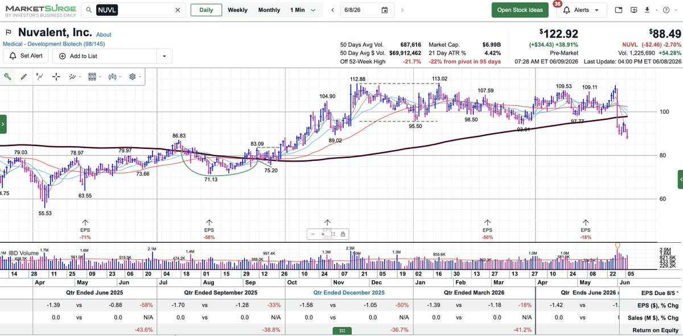Viewport: 683px width, 336px height.
Task: Open the calendar date picker icon
Action: 385,10
